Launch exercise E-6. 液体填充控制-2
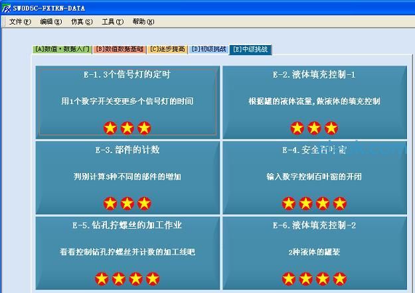The height and width of the screenshot is (293, 415). (314, 253)
